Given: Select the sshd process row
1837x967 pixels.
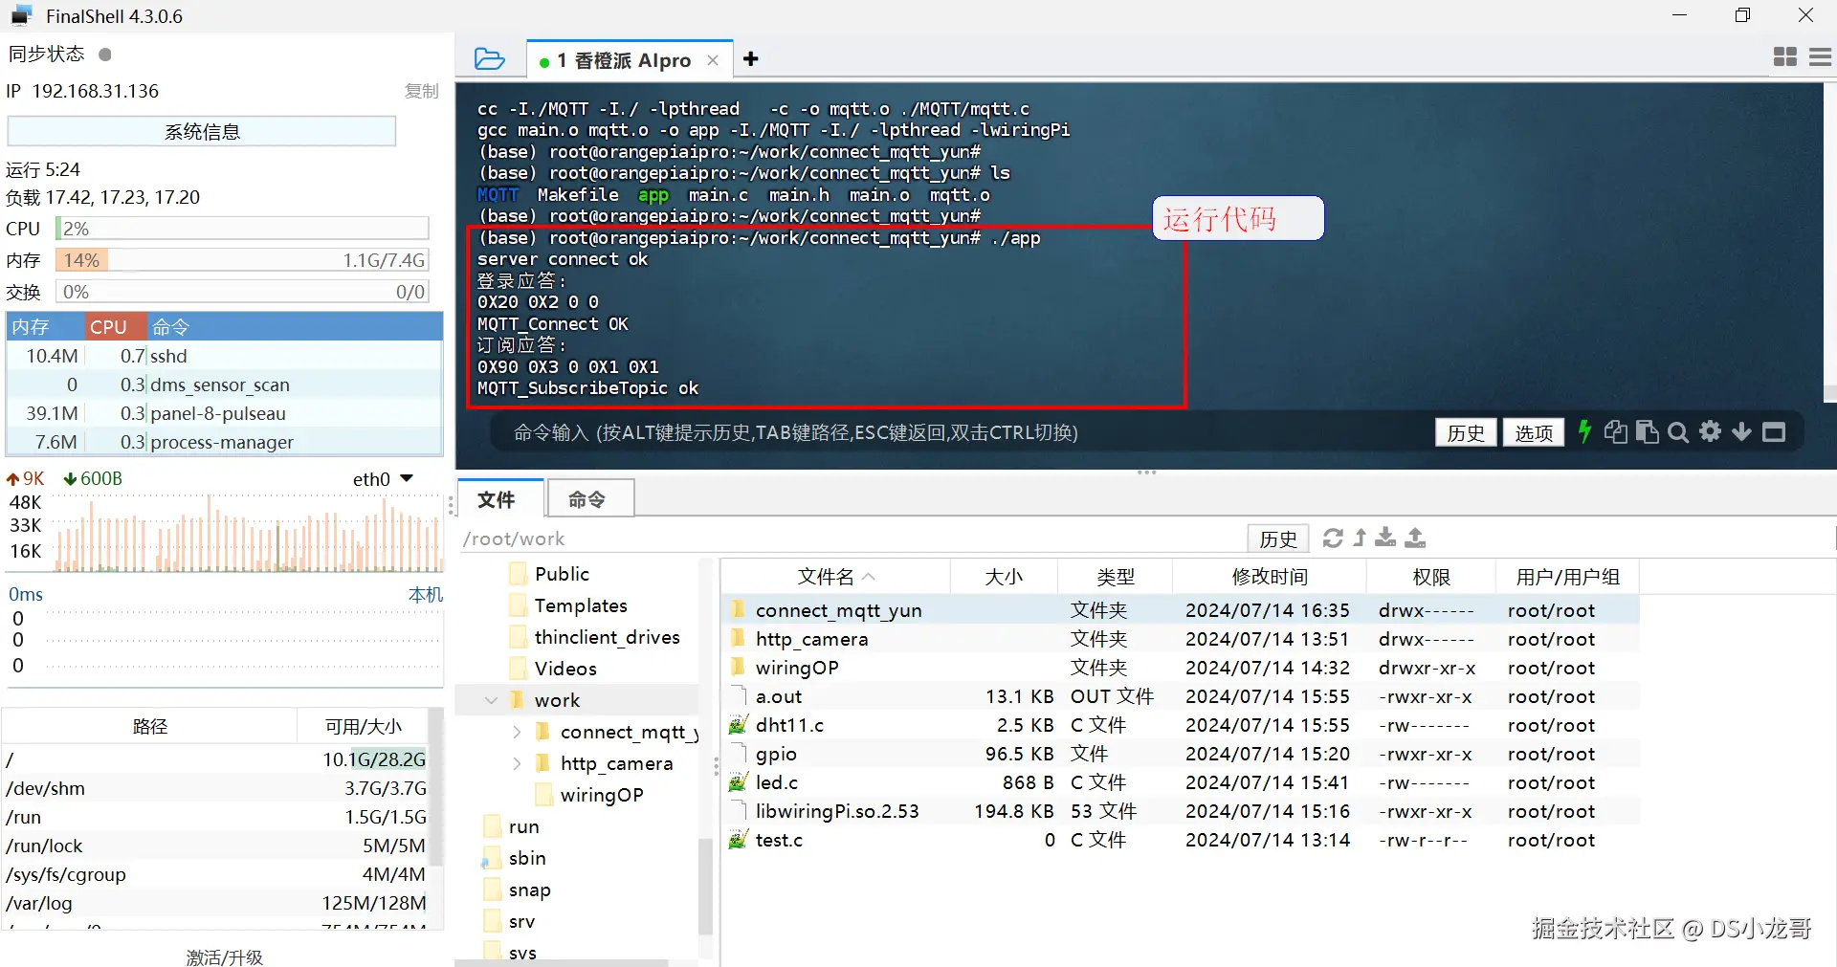Looking at the screenshot, I should coord(225,356).
